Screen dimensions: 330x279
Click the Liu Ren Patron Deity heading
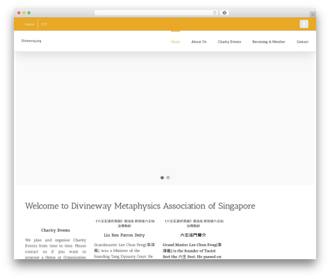point(124,235)
